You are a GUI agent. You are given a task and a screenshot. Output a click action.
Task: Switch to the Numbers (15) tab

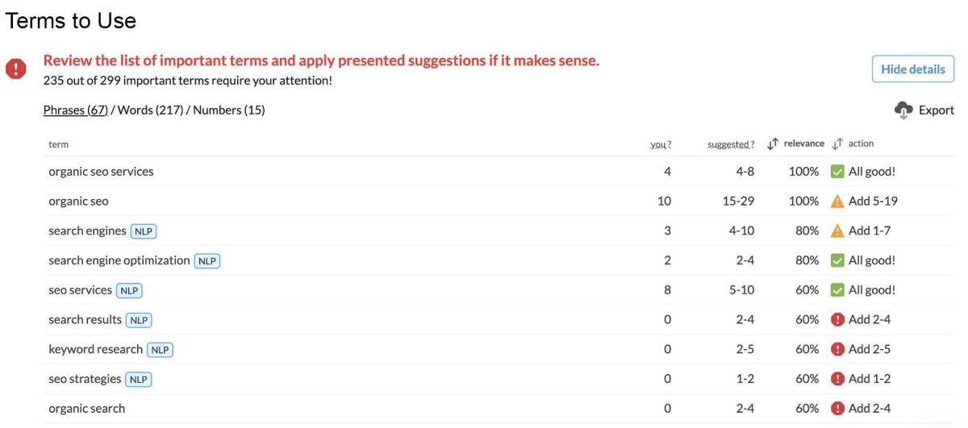229,110
